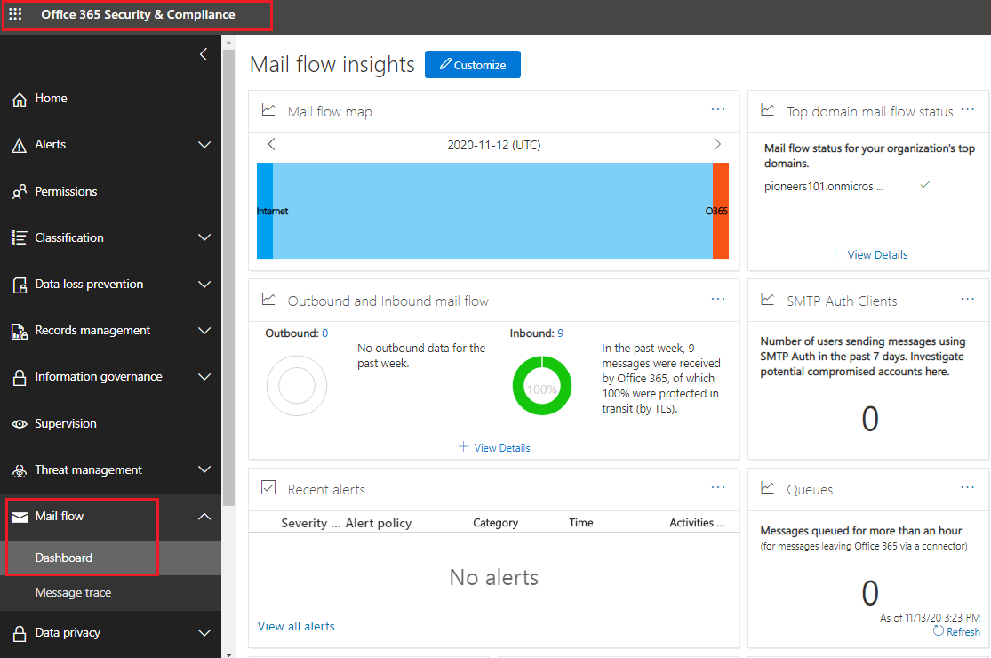Viewport: 991px width, 658px height.
Task: Click the Supervision eye icon
Action: (20, 424)
